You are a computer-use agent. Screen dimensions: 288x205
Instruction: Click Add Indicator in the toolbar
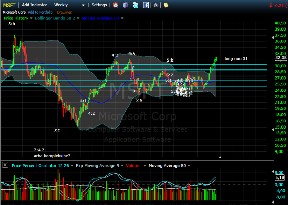pos(35,5)
